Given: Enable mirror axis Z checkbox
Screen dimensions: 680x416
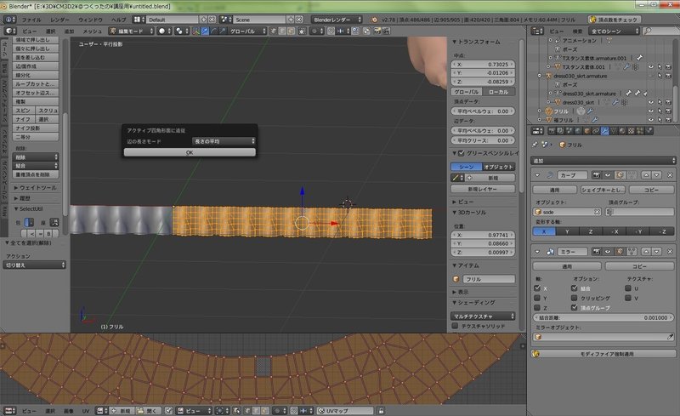Looking at the screenshot, I should pos(537,307).
